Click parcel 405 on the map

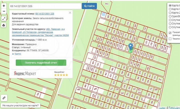coord(87,81)
